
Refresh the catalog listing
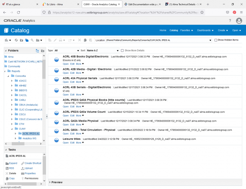click(x=16, y=40)
